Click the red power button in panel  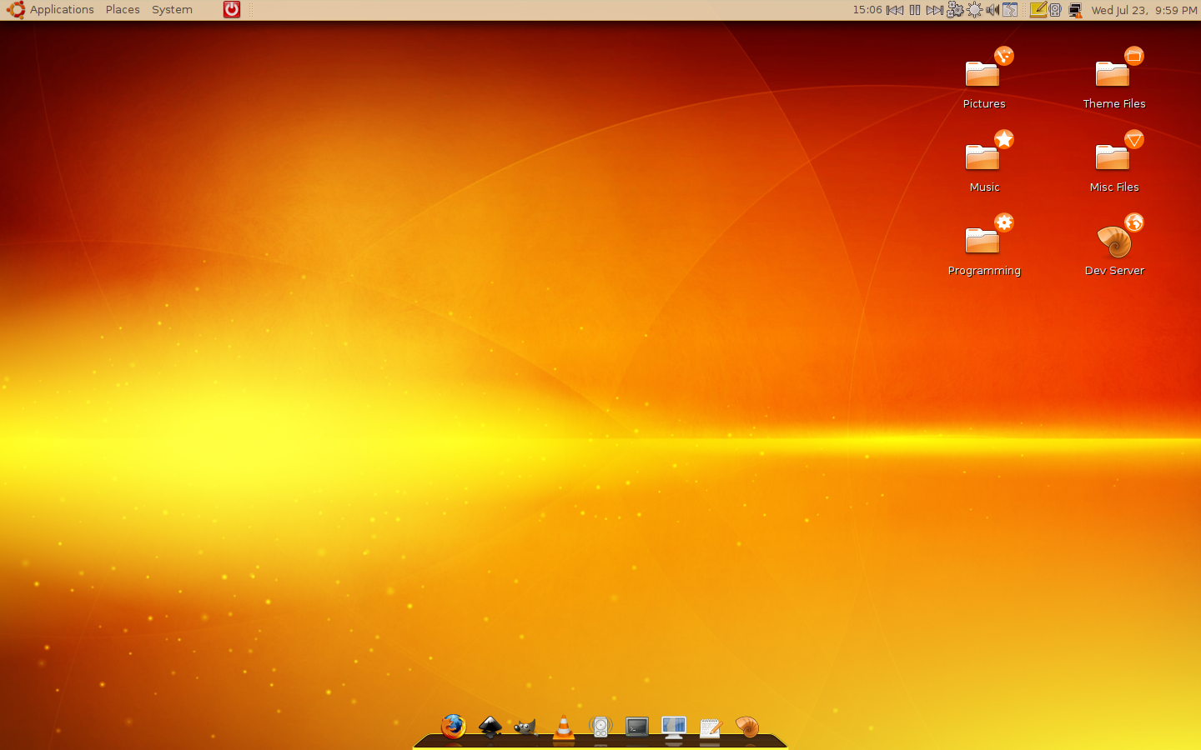tap(232, 10)
